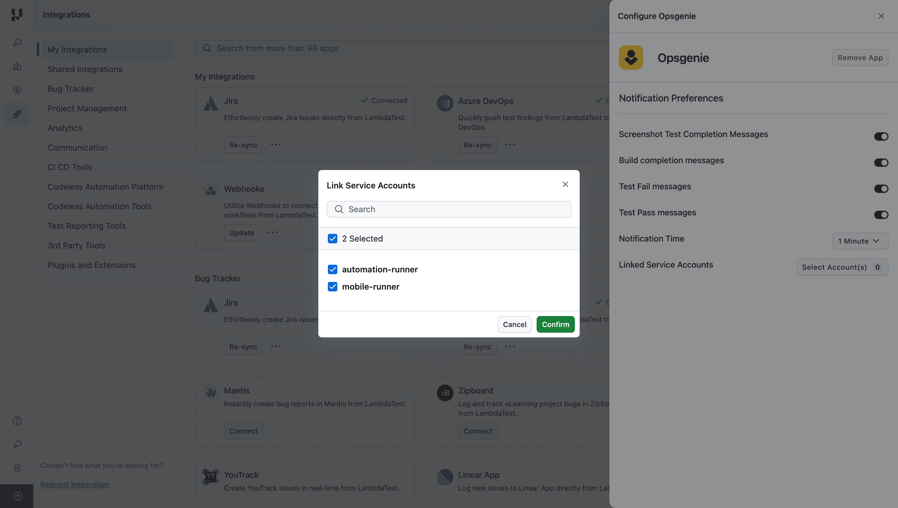Viewport: 898px width, 508px height.
Task: Uncheck the mobile-runner service account
Action: point(332,286)
